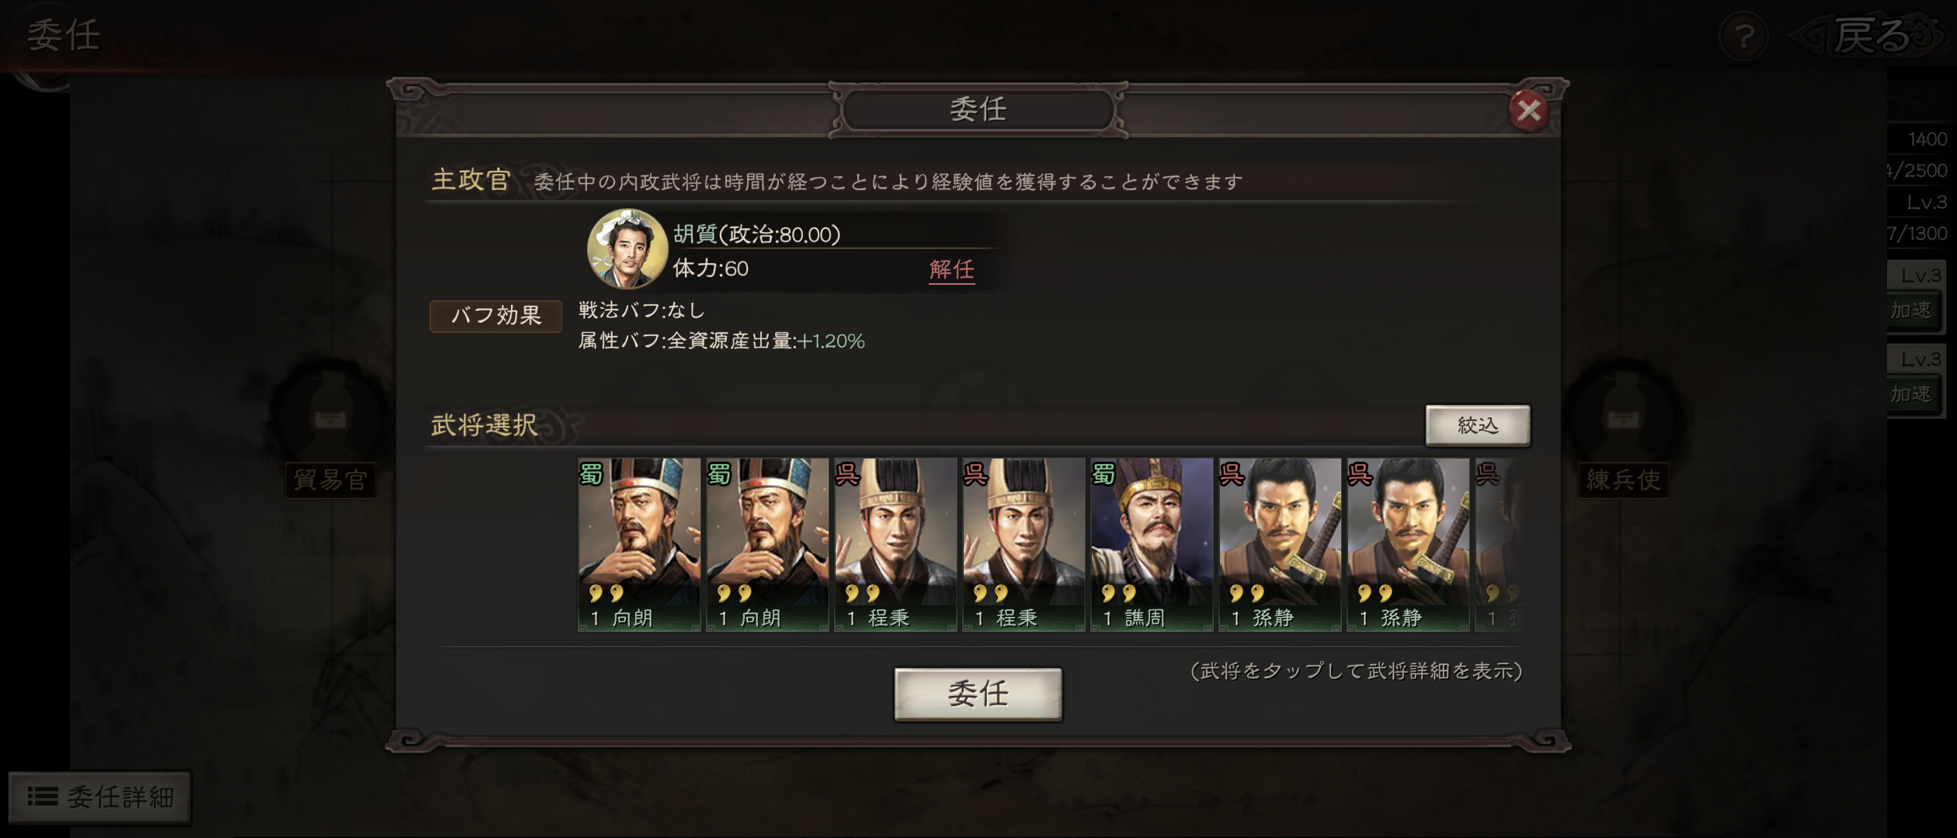Screen dimensions: 1957x838
Task: Click the 胡質 round portrait icon
Action: pyautogui.click(x=627, y=248)
